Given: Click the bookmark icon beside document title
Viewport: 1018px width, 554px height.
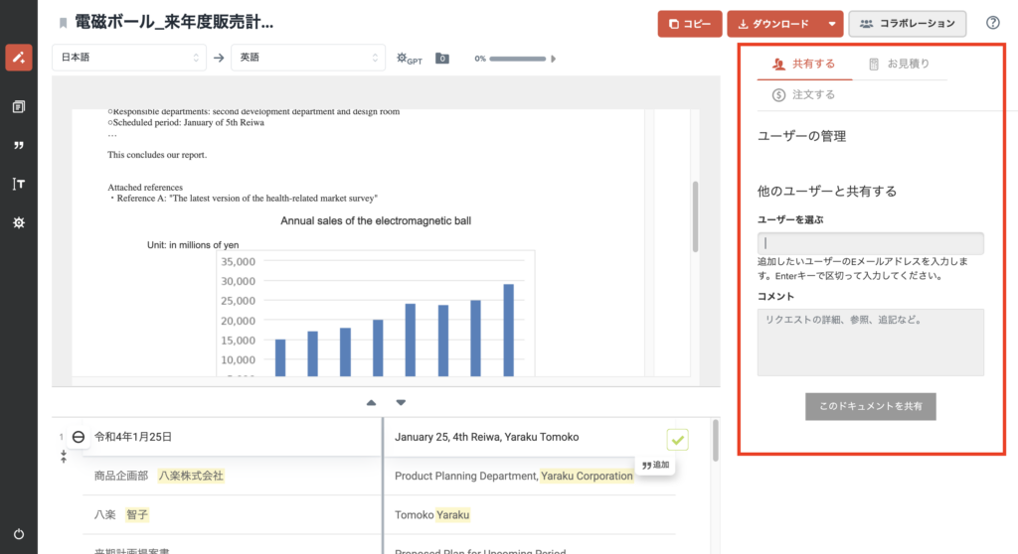Looking at the screenshot, I should [64, 23].
